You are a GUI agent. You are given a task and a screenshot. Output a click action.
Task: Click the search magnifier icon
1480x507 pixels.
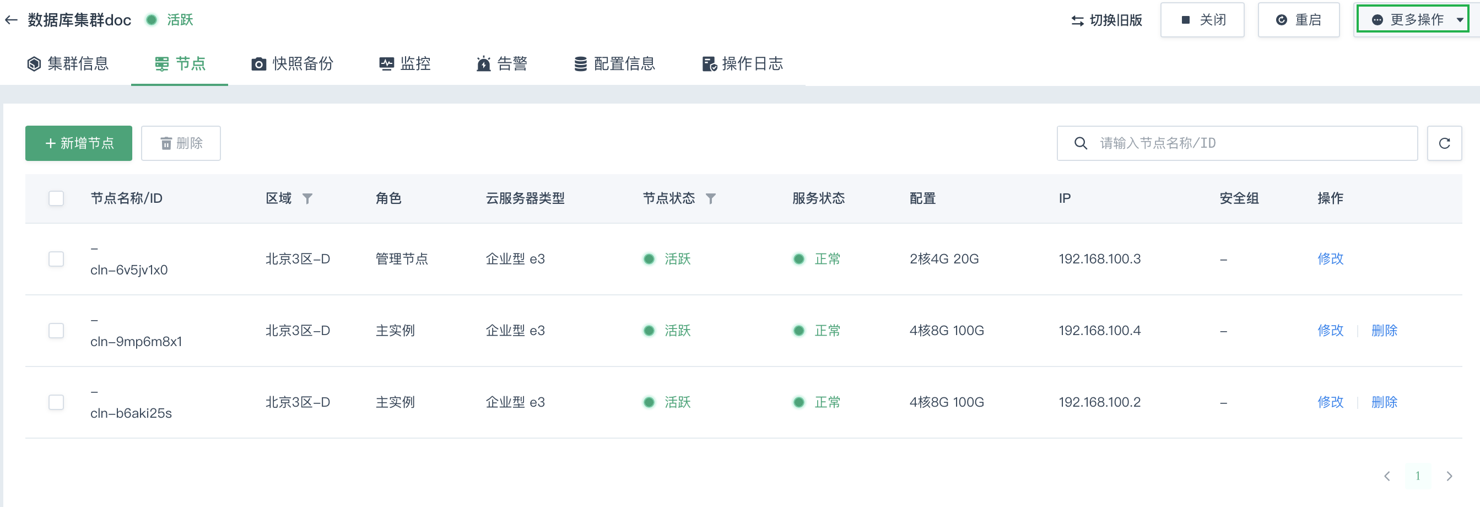[1081, 143]
